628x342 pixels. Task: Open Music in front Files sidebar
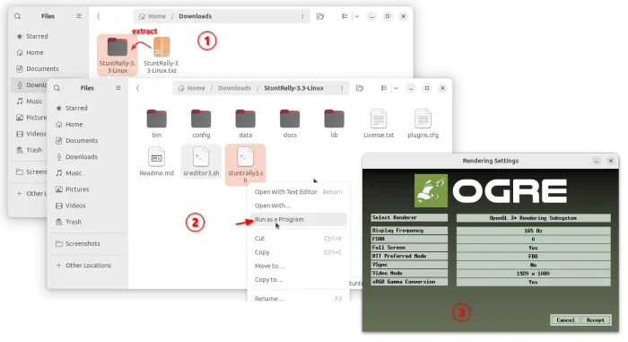88,173
